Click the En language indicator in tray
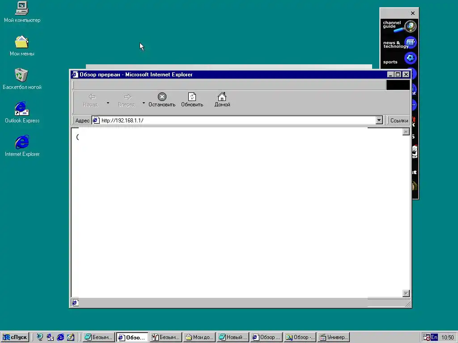 tap(434, 337)
